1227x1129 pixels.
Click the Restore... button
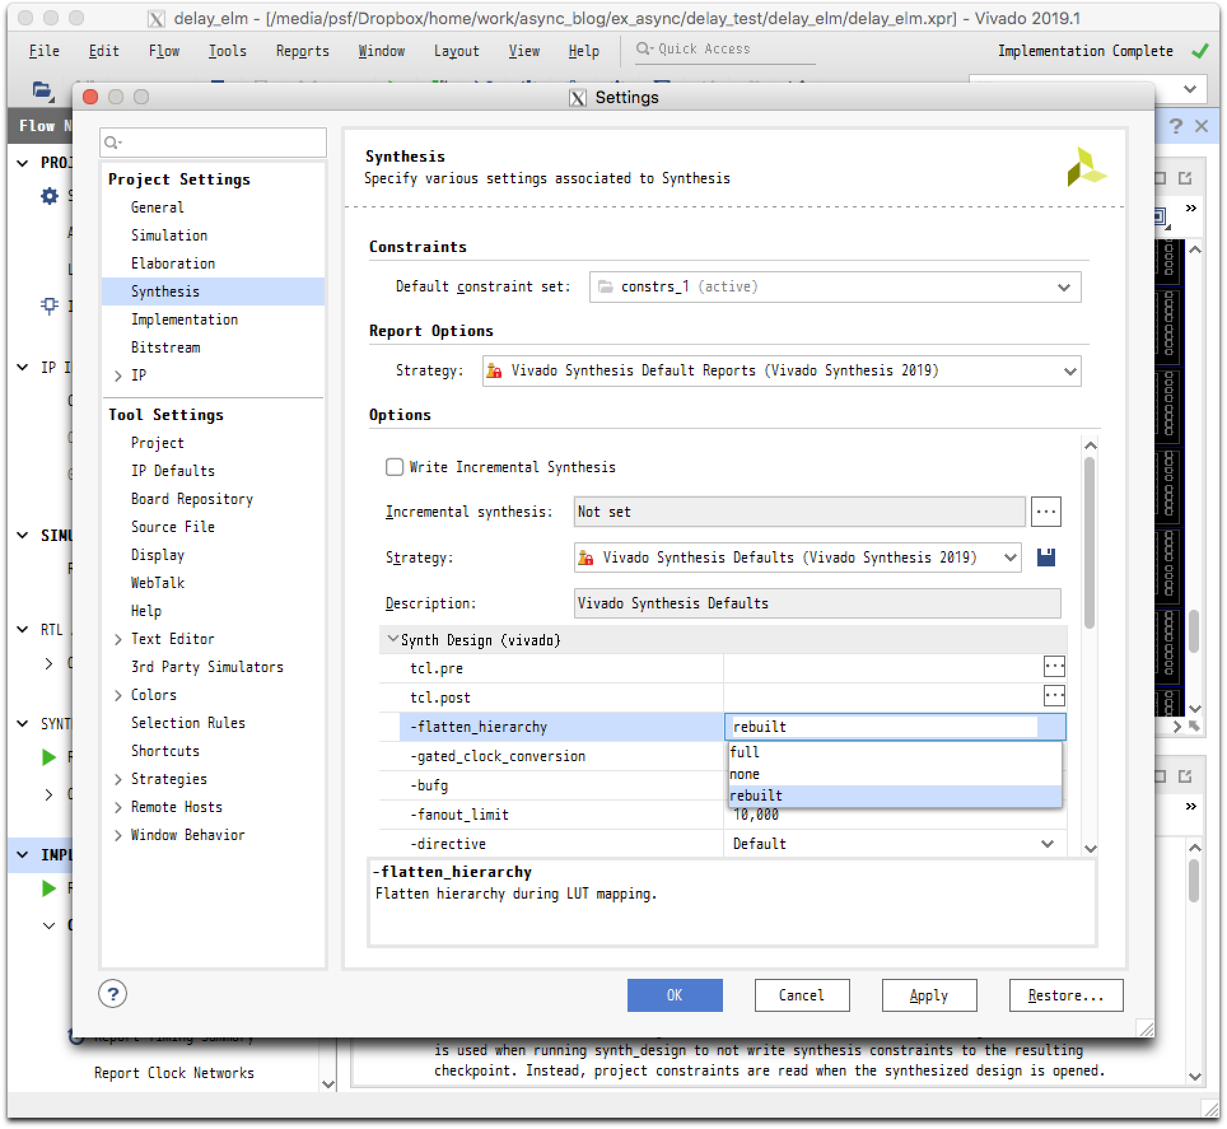coord(1065,995)
